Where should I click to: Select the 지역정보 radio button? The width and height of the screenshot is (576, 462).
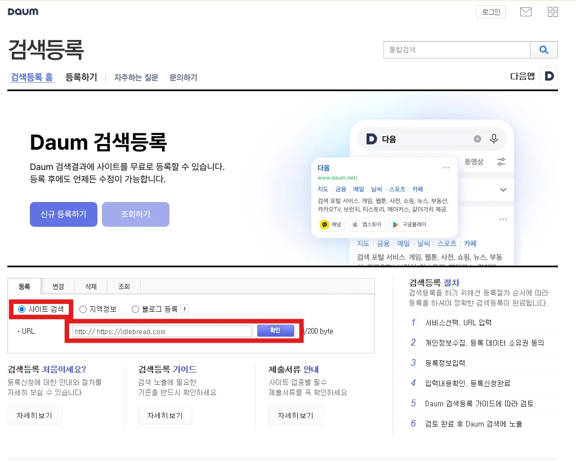click(83, 310)
